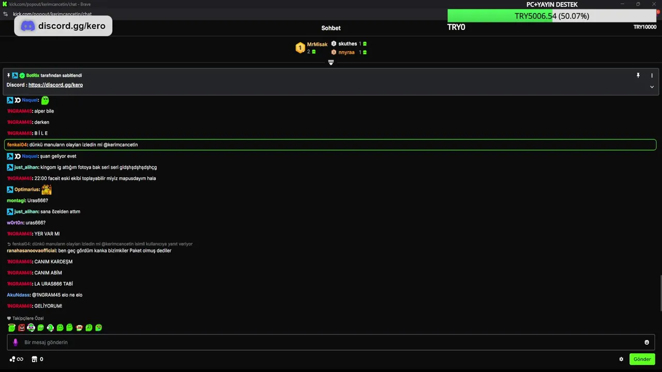The width and height of the screenshot is (662, 372).
Task: Select the heart-eyes emote at row end
Action: (98, 328)
